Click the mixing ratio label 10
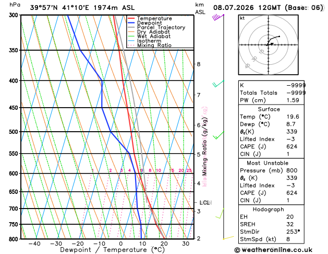Screen dimensions: 328x254 pyautogui.click(x=159, y=170)
